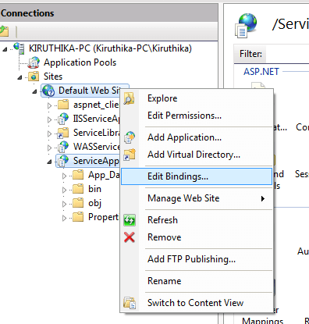This screenshot has width=309, height=324.
Task: Select the obj label in tree
Action: 95,203
